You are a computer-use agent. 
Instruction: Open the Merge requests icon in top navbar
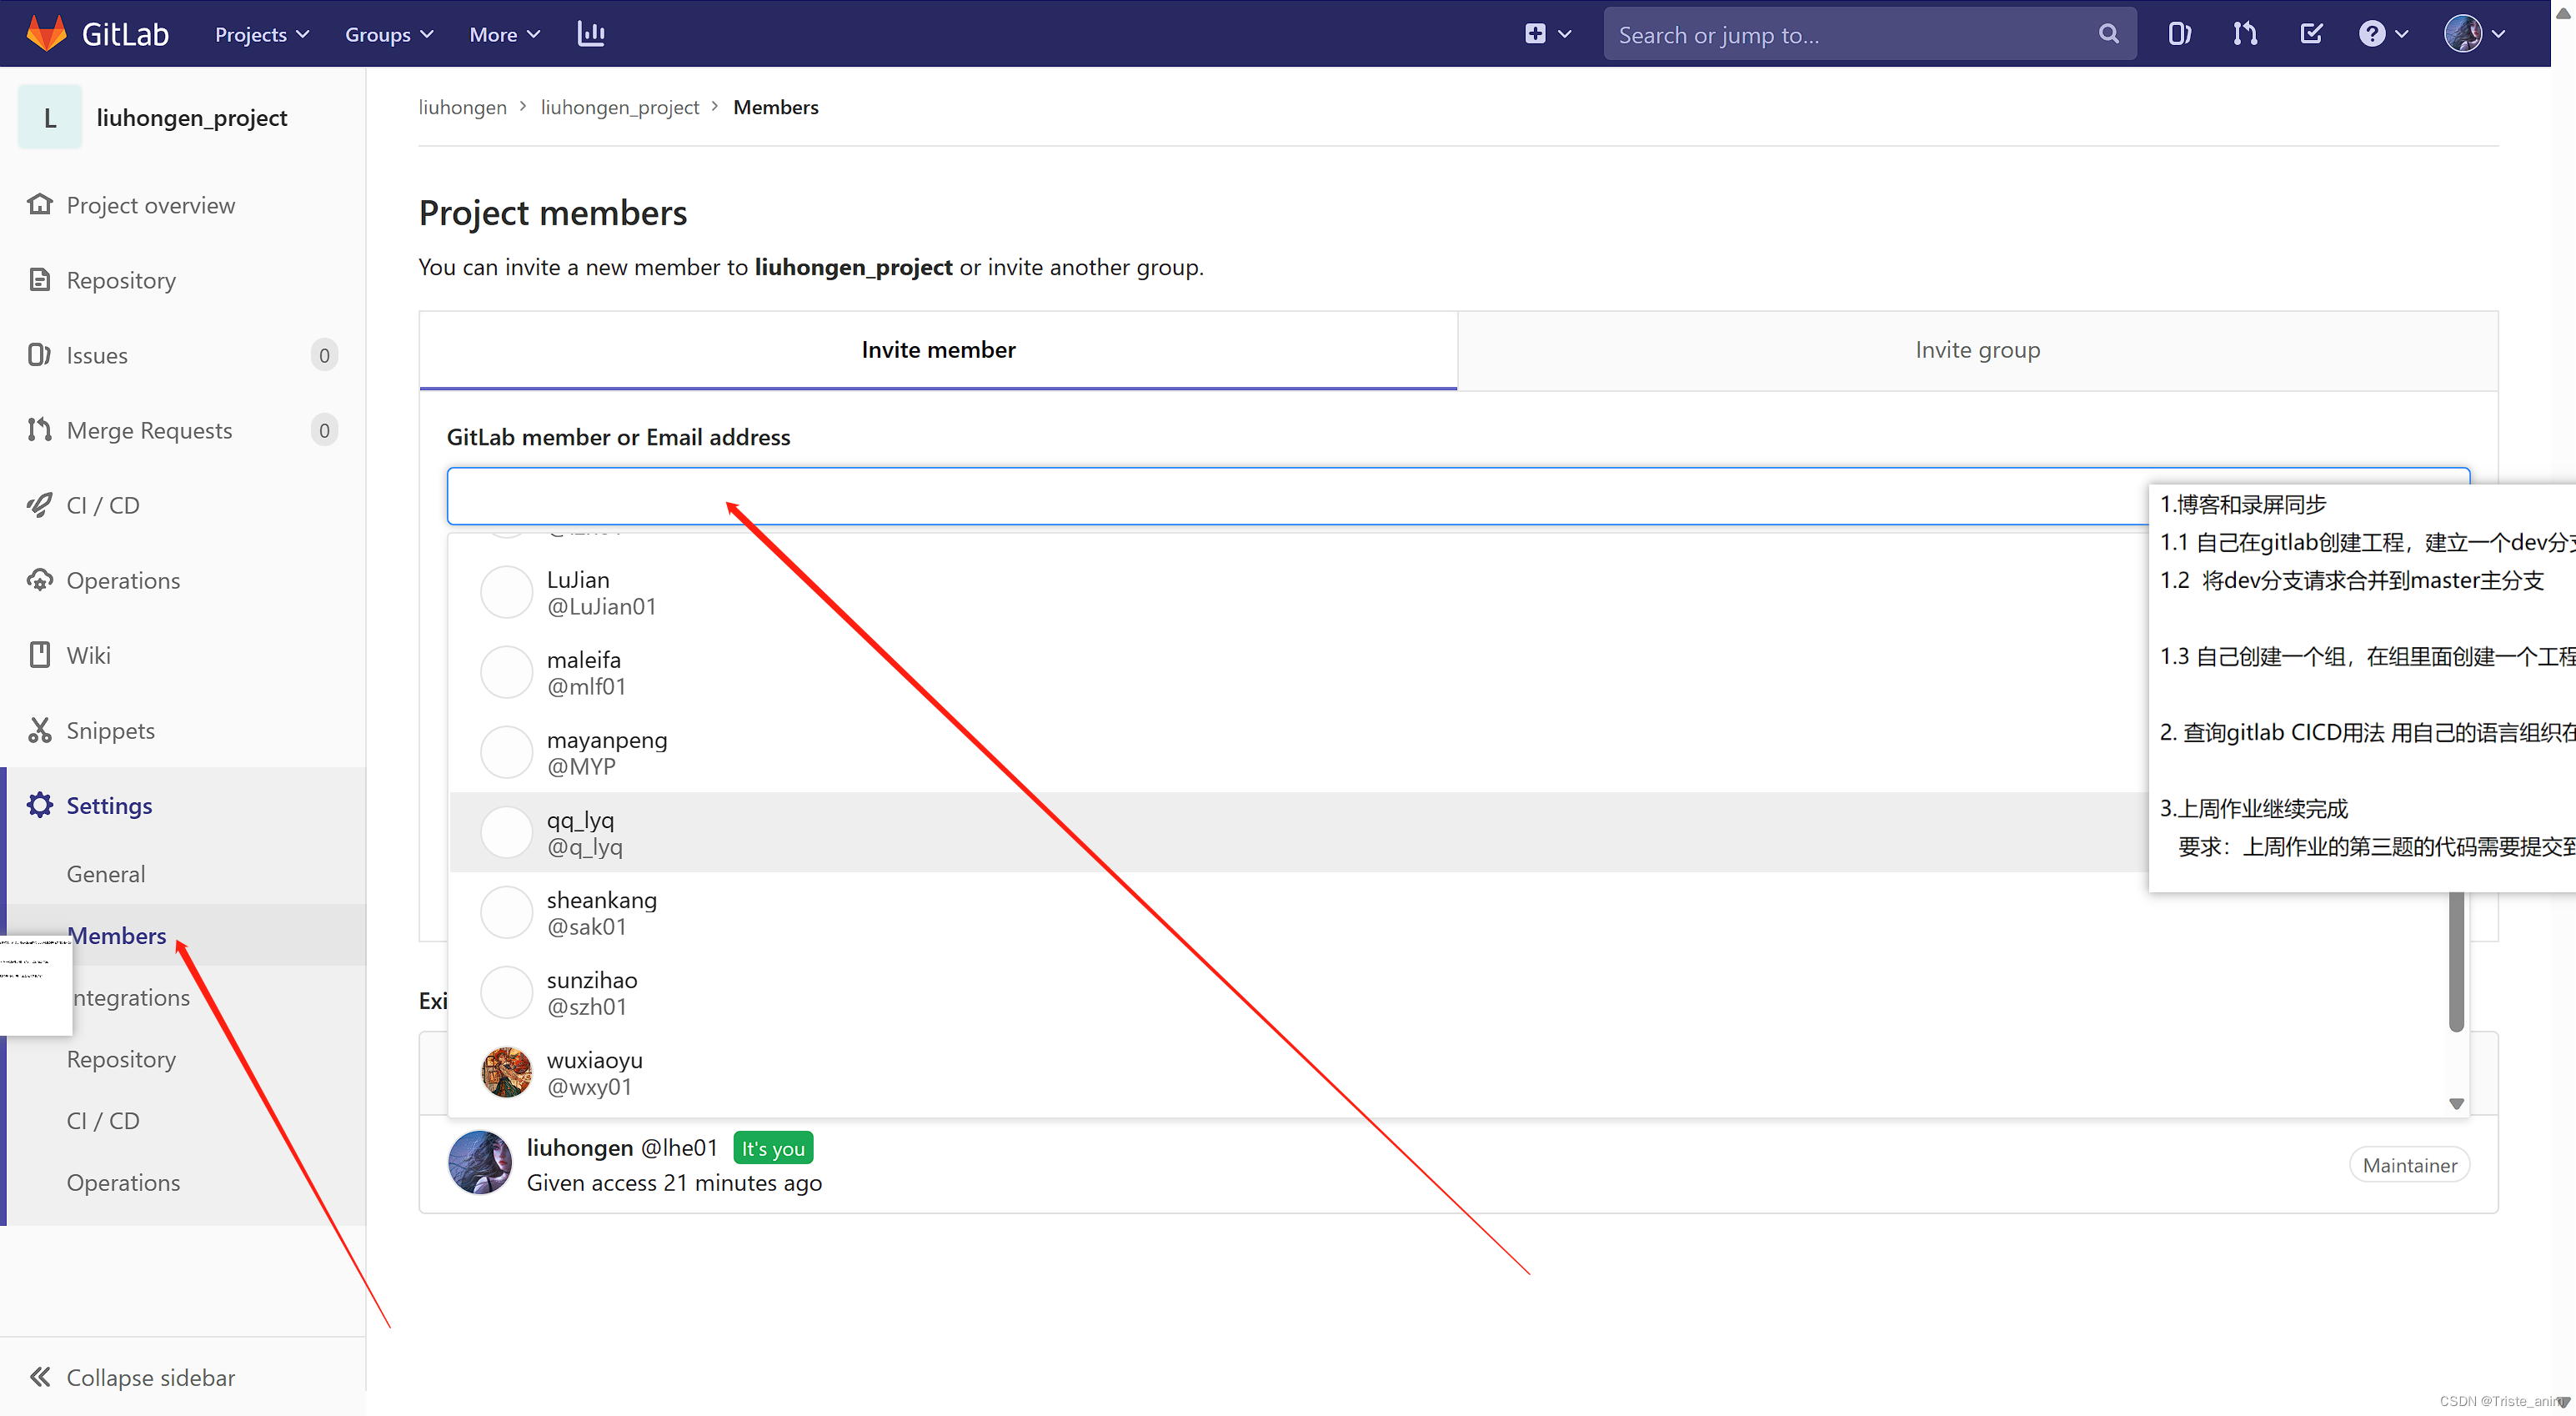click(2245, 34)
